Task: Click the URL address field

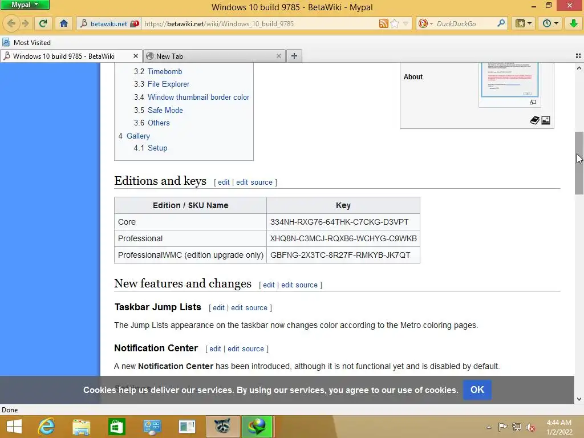Action: coord(259,23)
